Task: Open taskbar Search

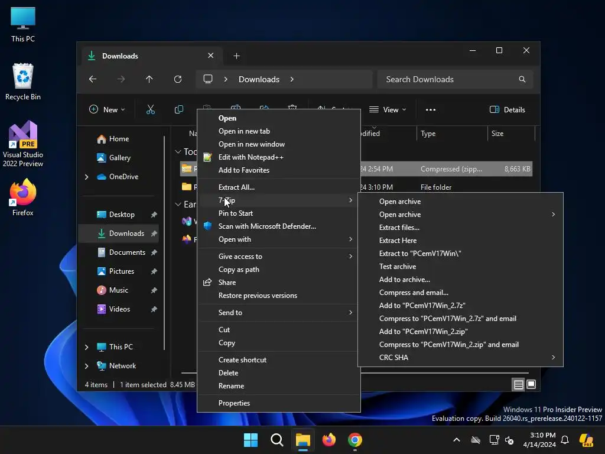Action: [277, 440]
